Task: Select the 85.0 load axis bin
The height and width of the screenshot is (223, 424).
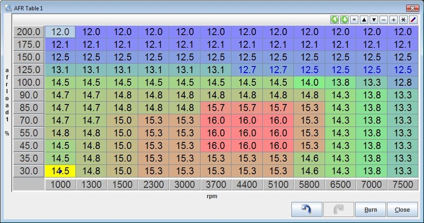Action: tap(29, 108)
